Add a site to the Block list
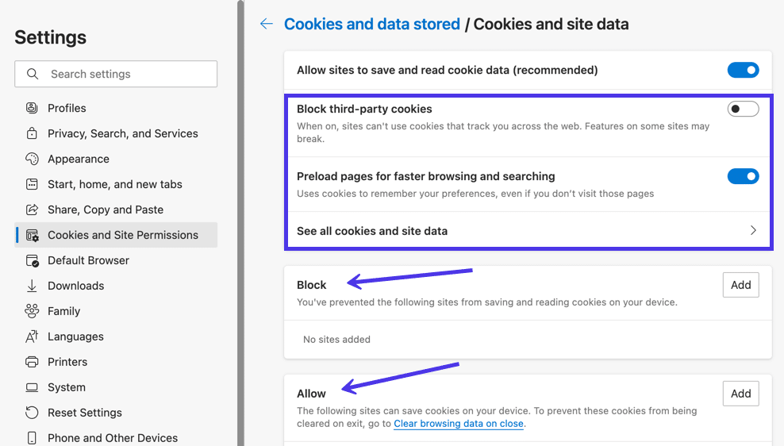 [740, 285]
